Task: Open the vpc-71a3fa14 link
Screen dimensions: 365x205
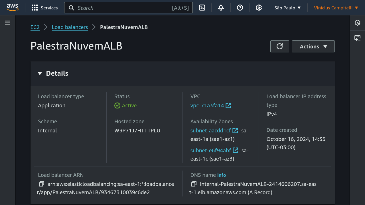Action: 207,105
